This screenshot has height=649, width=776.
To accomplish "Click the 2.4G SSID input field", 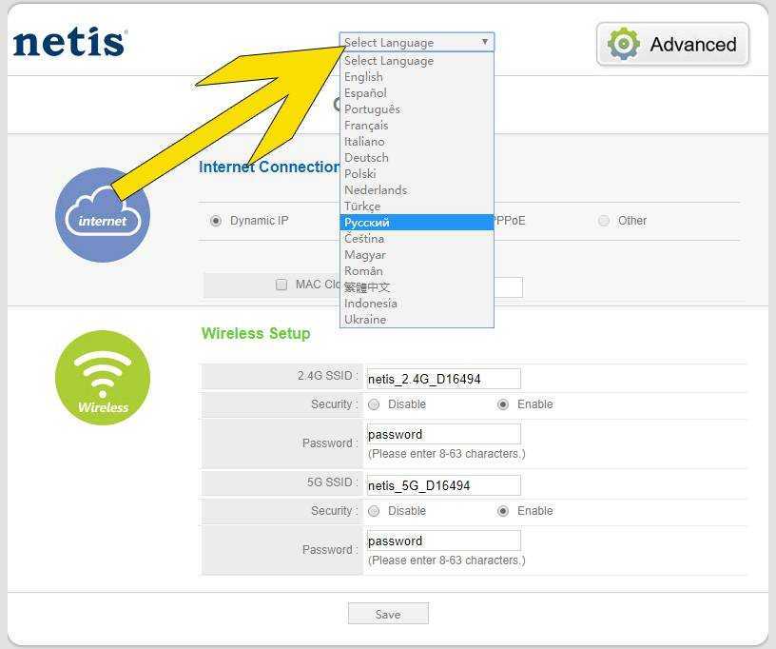I will coord(443,379).
